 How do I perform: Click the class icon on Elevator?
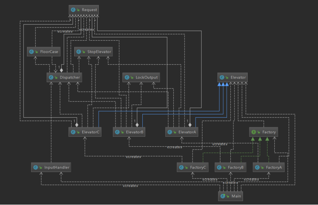coord(222,77)
